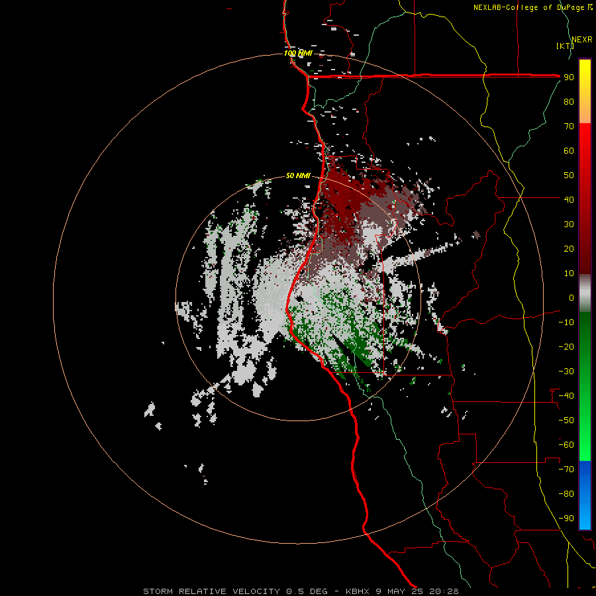
Task: Click the '9 MAY 25 20:28' timestamp
Action: (417, 591)
